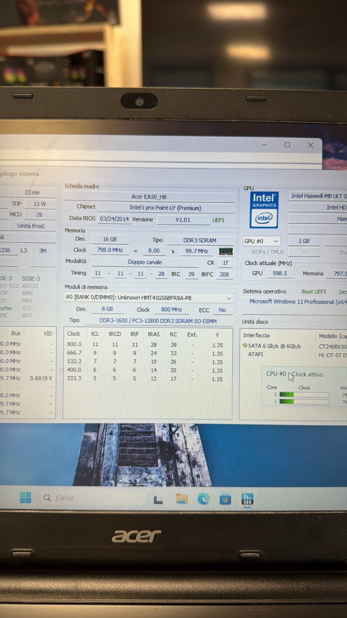Click the MCU value 26

pyautogui.click(x=40, y=215)
